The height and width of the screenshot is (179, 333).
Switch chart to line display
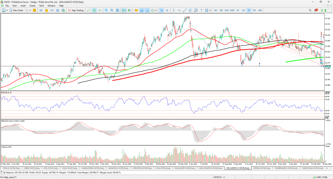point(100,10)
